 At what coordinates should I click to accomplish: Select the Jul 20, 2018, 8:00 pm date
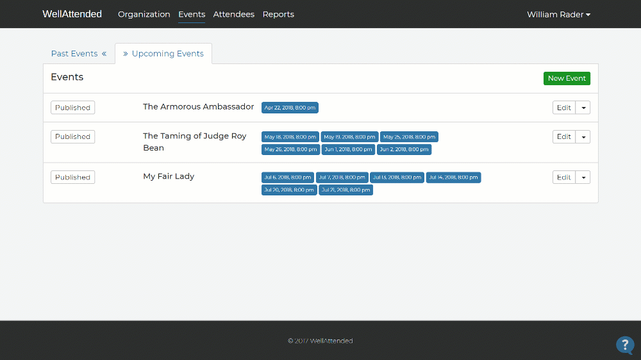[x=289, y=190]
